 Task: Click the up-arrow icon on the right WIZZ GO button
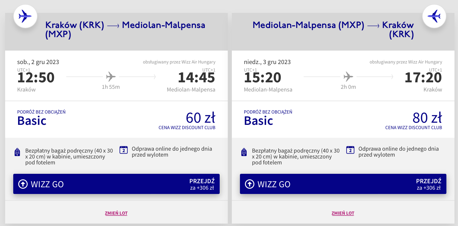tap(250, 184)
